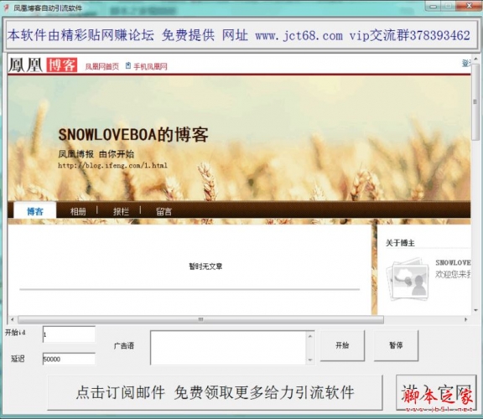Click the blog URL http://blog.ifeng.com/1.html
This screenshot has width=483, height=419.
pos(112,165)
